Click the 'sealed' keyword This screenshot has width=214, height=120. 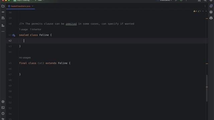click(x=24, y=35)
